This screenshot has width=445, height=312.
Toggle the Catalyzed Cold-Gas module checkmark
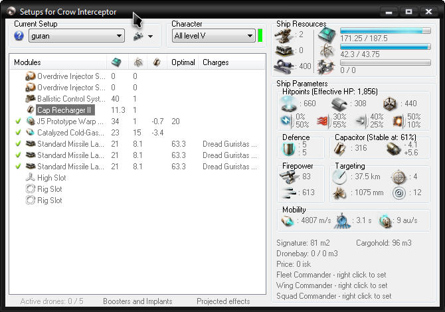(18, 133)
